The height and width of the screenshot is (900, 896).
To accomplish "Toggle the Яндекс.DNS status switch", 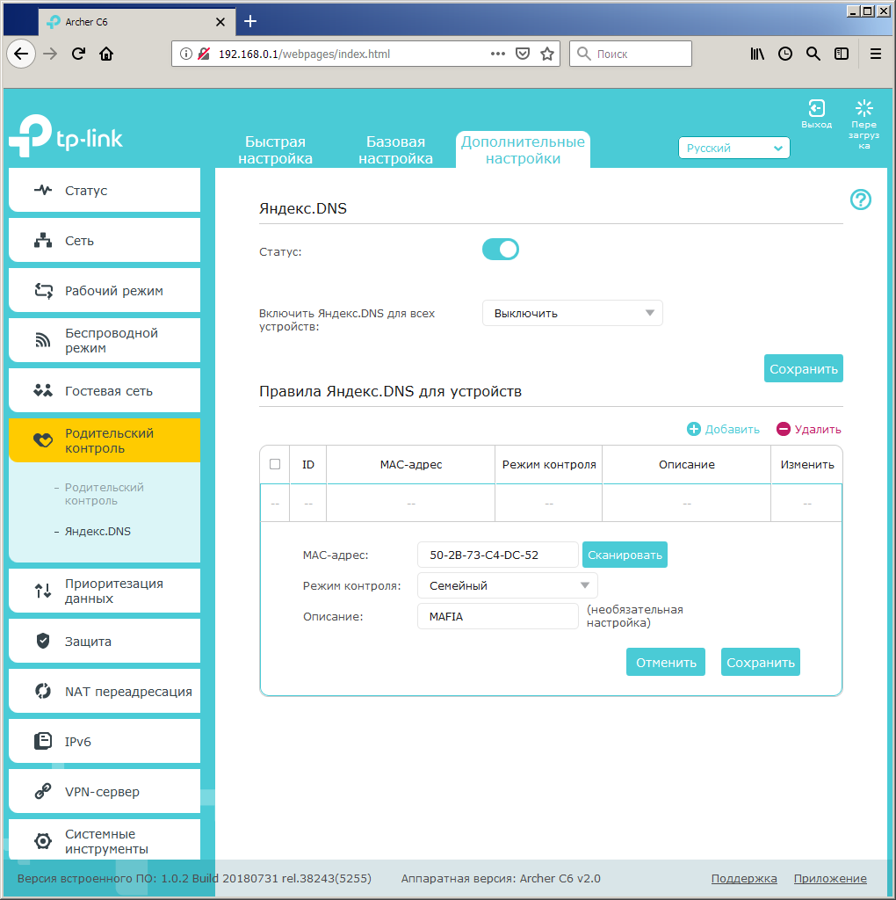I will (501, 250).
